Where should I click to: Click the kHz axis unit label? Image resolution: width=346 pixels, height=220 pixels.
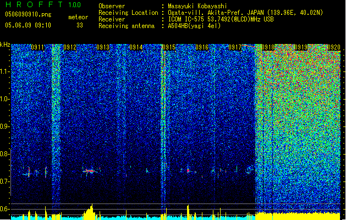[x=5, y=45]
